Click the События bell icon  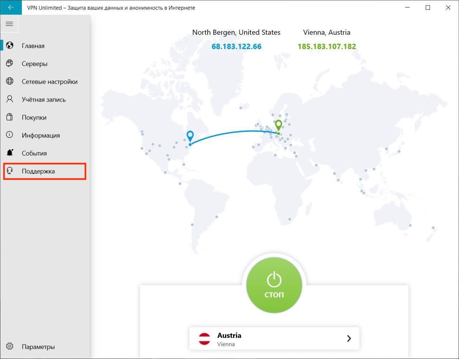[x=10, y=153]
